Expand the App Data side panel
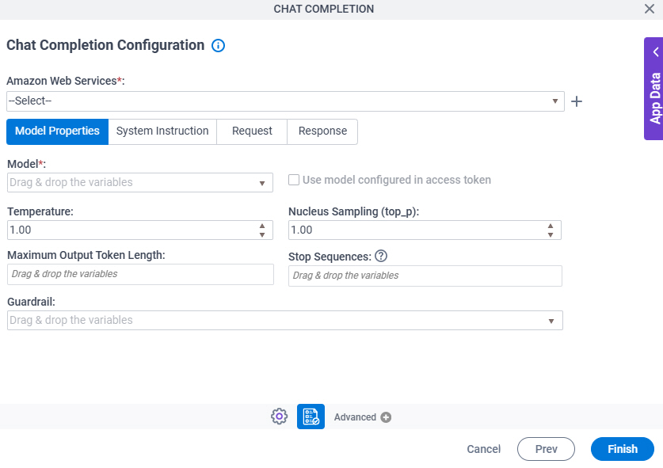This screenshot has height=468, width=663. coord(653,89)
